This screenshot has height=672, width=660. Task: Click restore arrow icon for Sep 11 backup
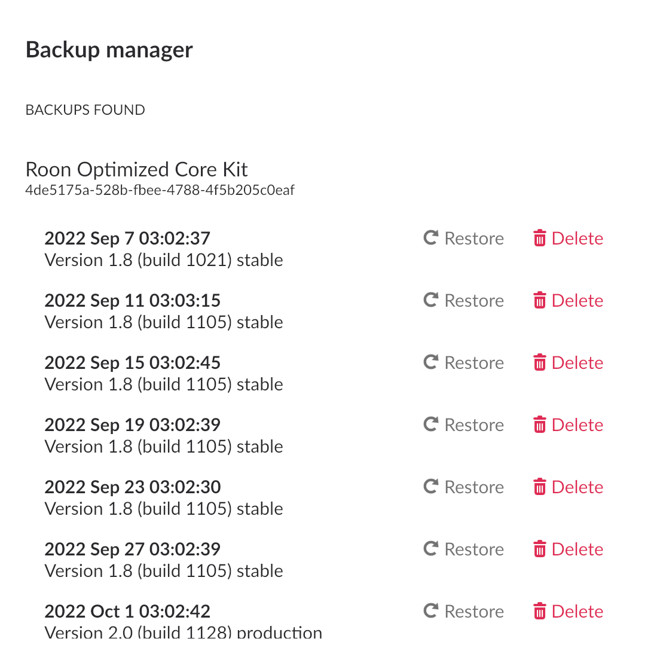431,300
